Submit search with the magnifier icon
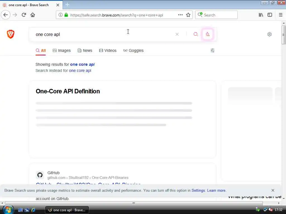 (x=196, y=34)
